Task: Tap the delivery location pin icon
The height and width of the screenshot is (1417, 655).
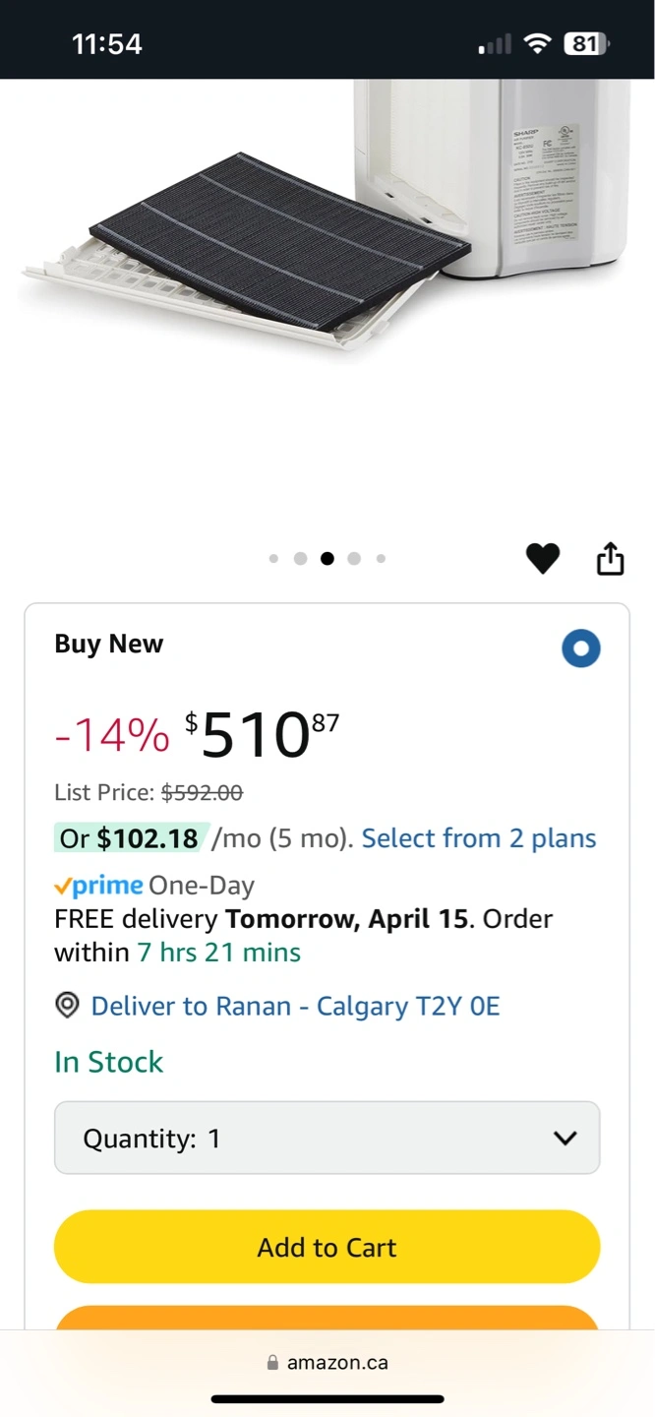Action: point(67,1006)
